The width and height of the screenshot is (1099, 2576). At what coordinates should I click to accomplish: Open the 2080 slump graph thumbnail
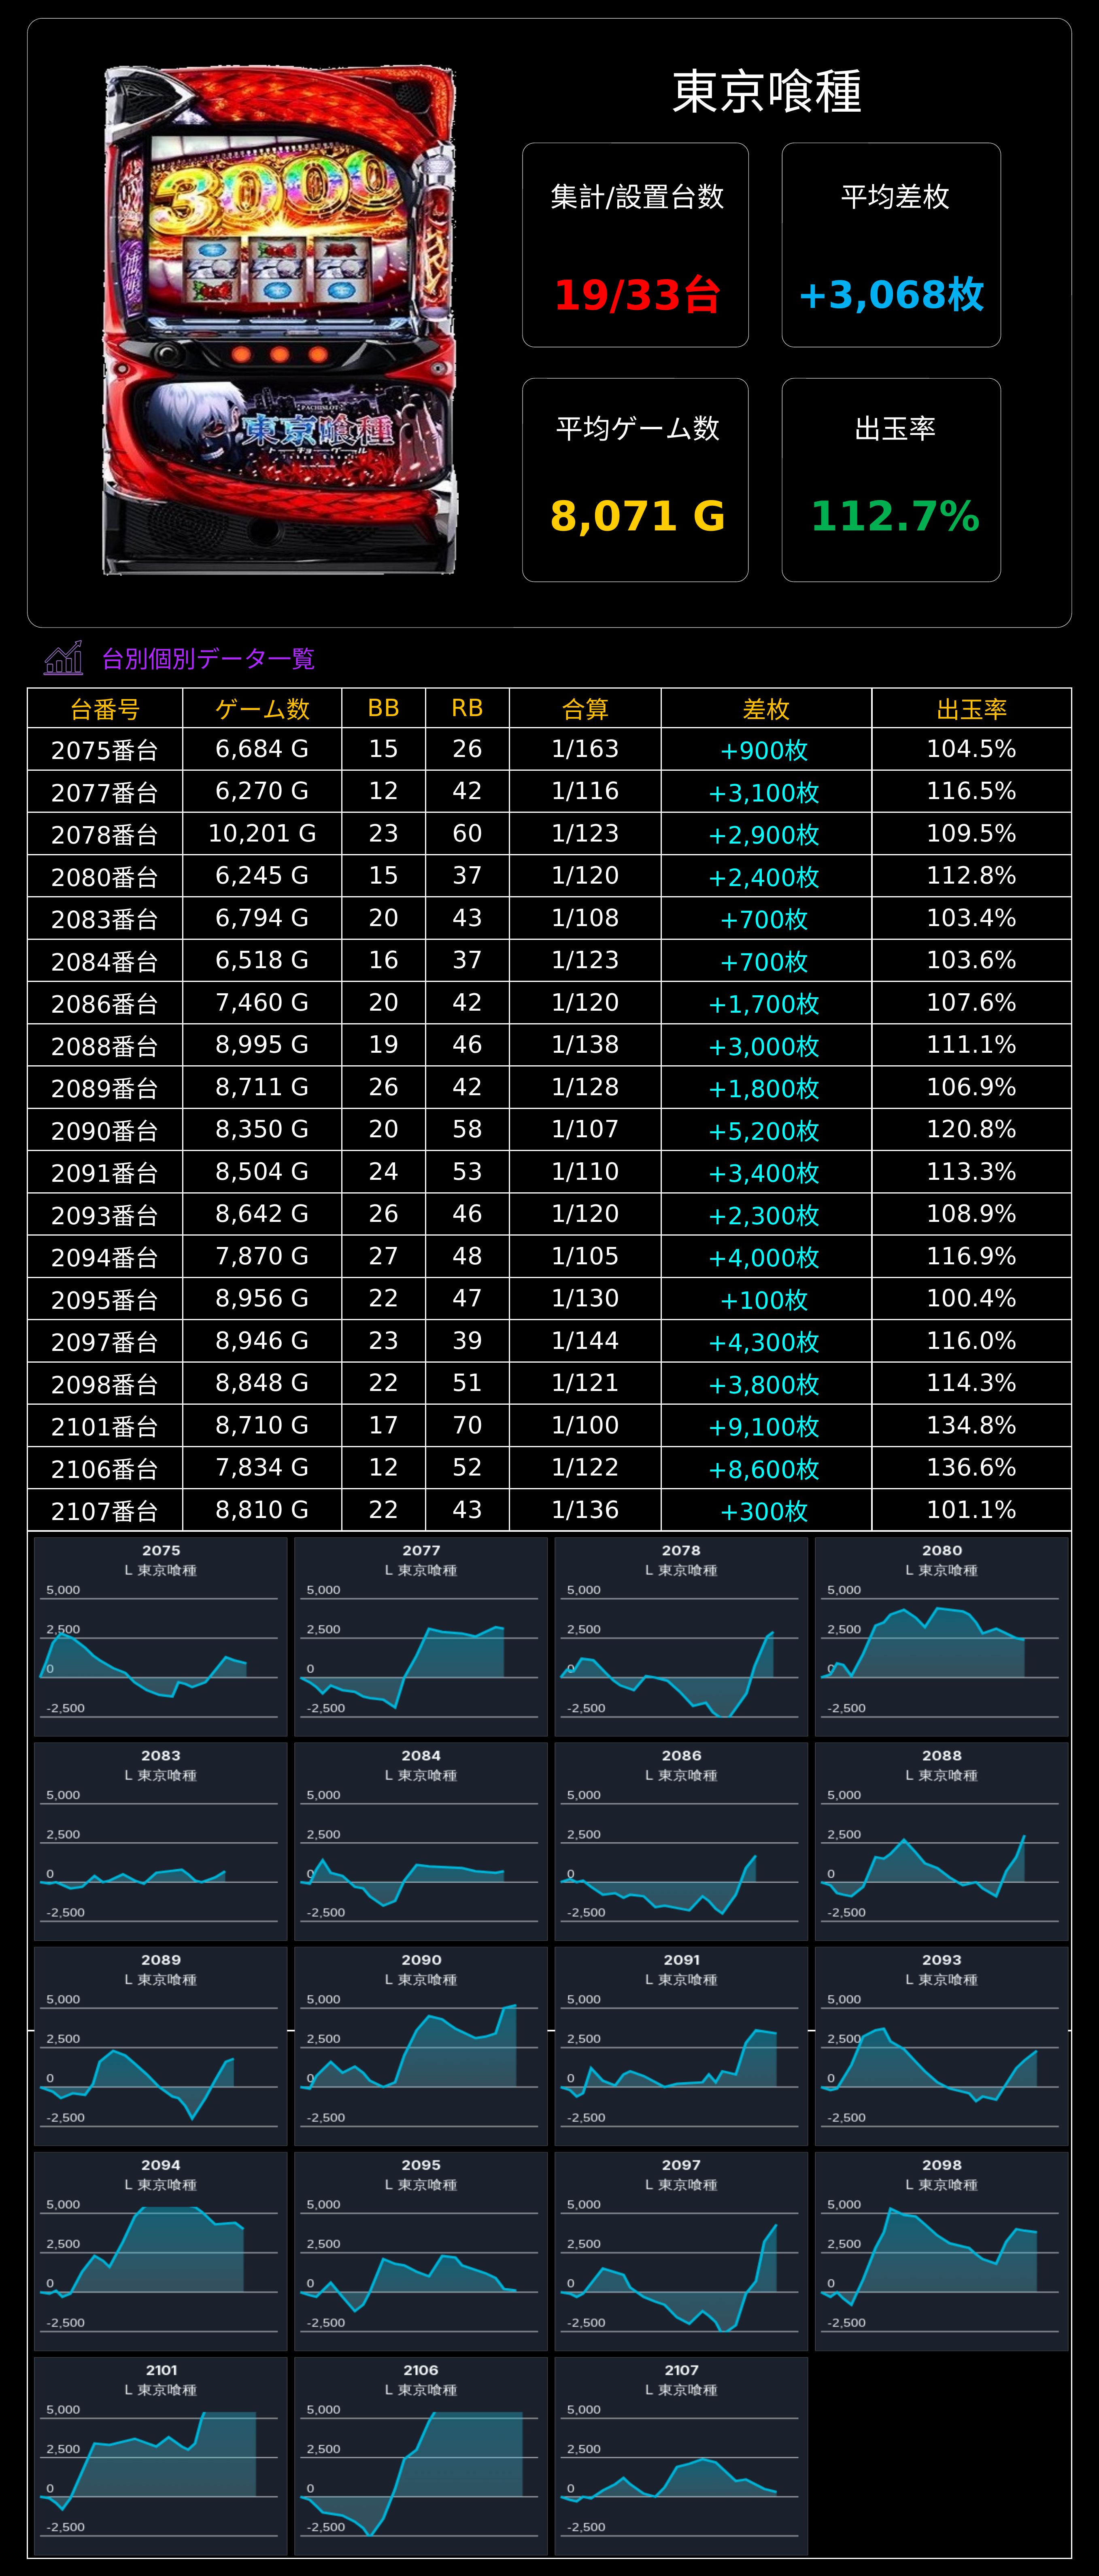942,1636
